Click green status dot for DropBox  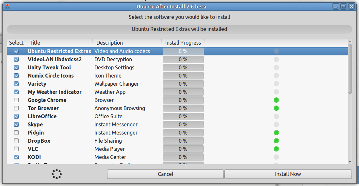(276, 141)
